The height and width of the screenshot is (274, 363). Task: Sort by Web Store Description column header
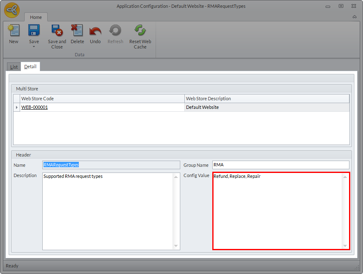[267, 99]
